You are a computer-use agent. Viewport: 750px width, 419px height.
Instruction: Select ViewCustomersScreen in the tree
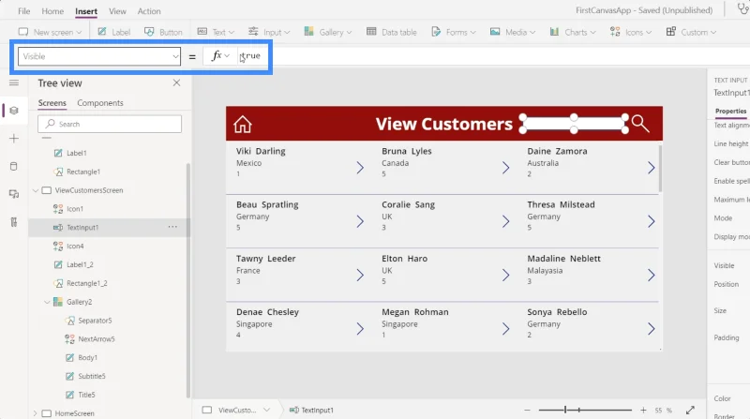tap(89, 190)
